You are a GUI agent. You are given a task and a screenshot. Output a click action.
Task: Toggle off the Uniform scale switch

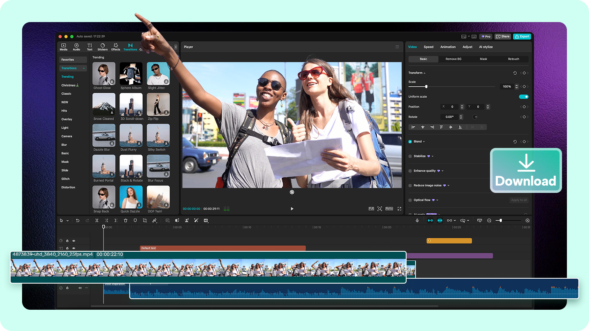524,96
